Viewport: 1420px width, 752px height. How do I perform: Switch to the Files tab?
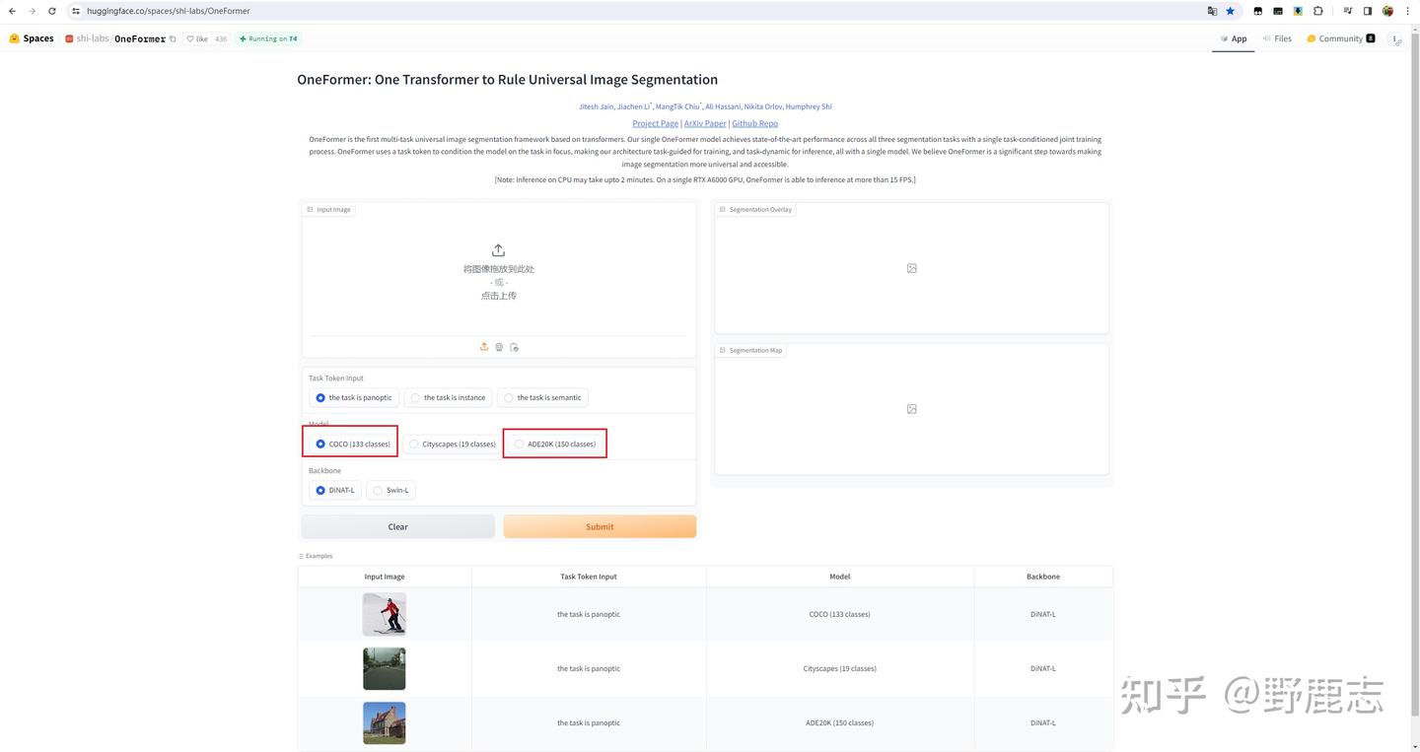1277,38
